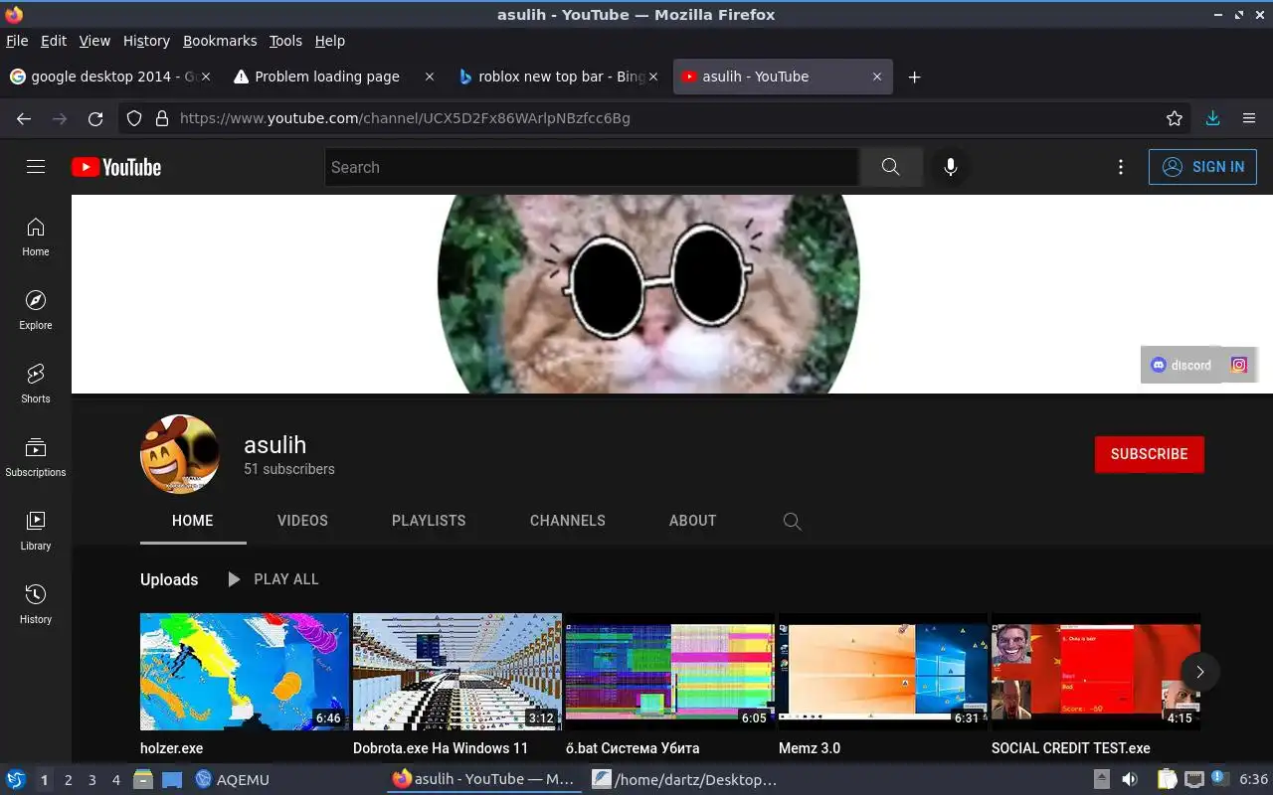
Task: Open the AQEMU taskbar entry
Action: [233, 780]
